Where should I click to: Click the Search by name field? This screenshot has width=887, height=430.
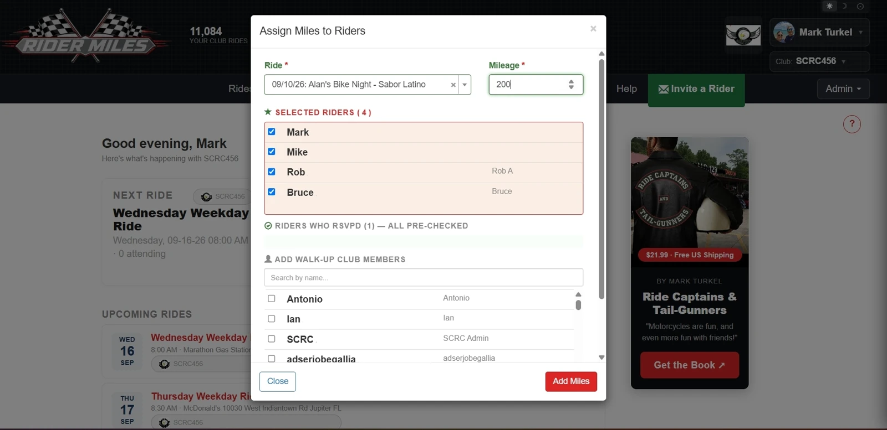(x=424, y=277)
